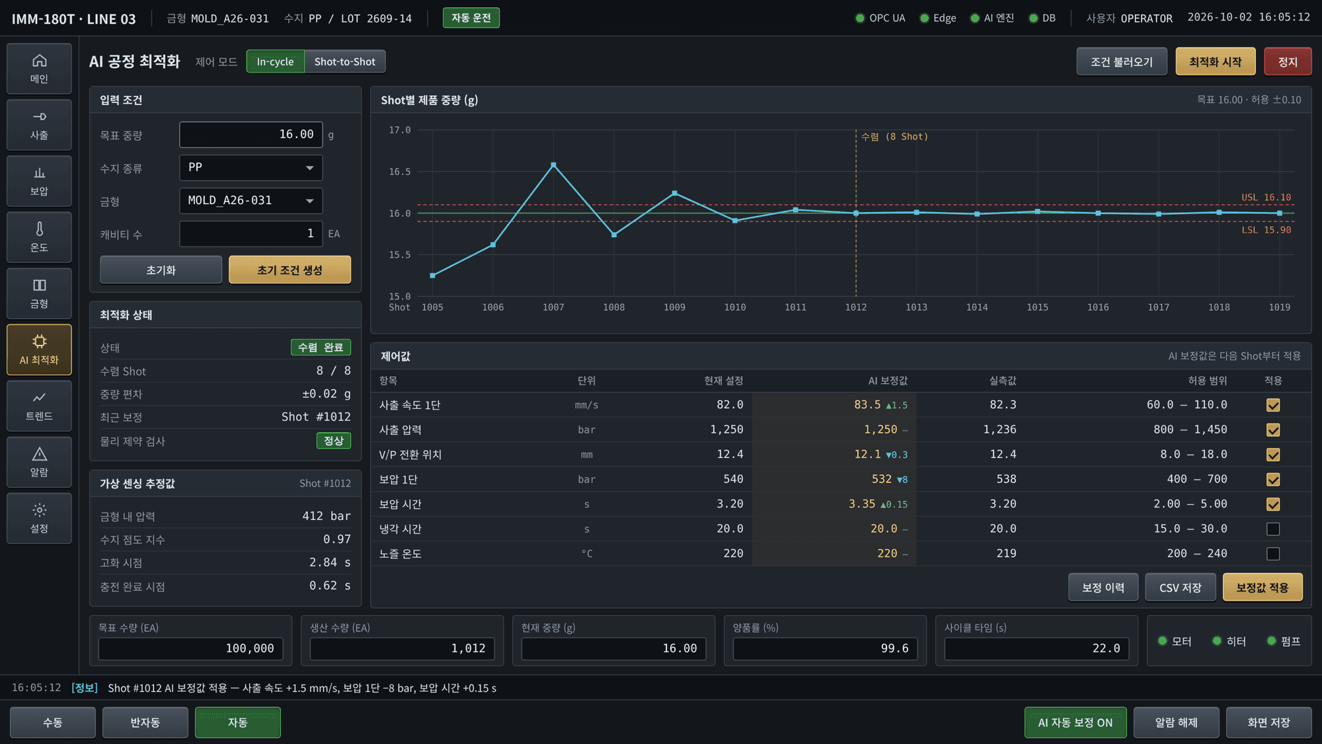Viewport: 1322px width, 744px height.
Task: Click the 초기화 reset button
Action: point(161,270)
